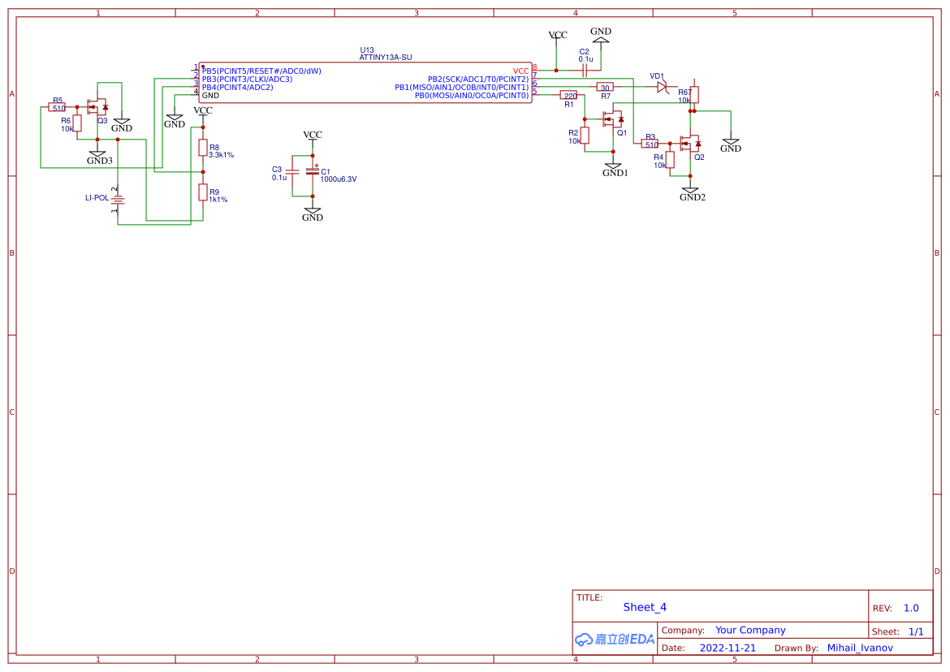Viewport: 950px width, 672px height.
Task: Select the Q3 MOSFET transistor
Action: click(97, 107)
